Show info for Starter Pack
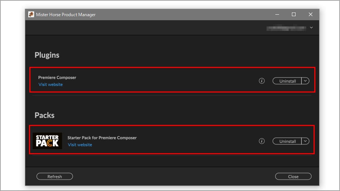 point(262,141)
